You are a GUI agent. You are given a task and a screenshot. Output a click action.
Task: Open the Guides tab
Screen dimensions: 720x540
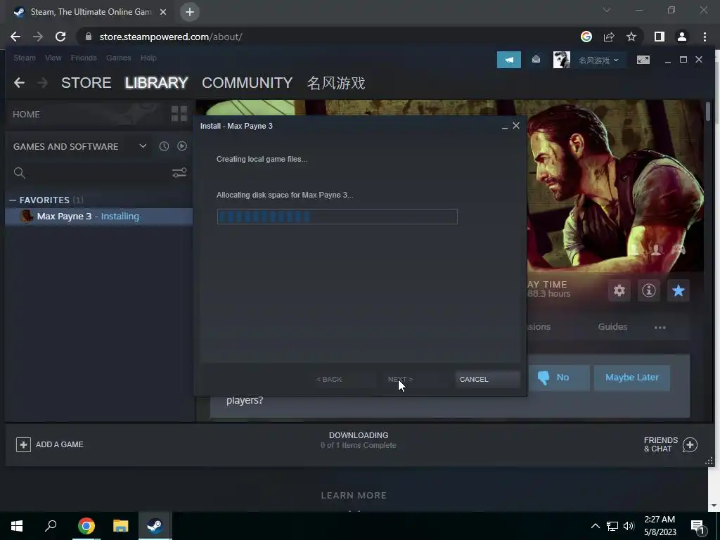(612, 326)
